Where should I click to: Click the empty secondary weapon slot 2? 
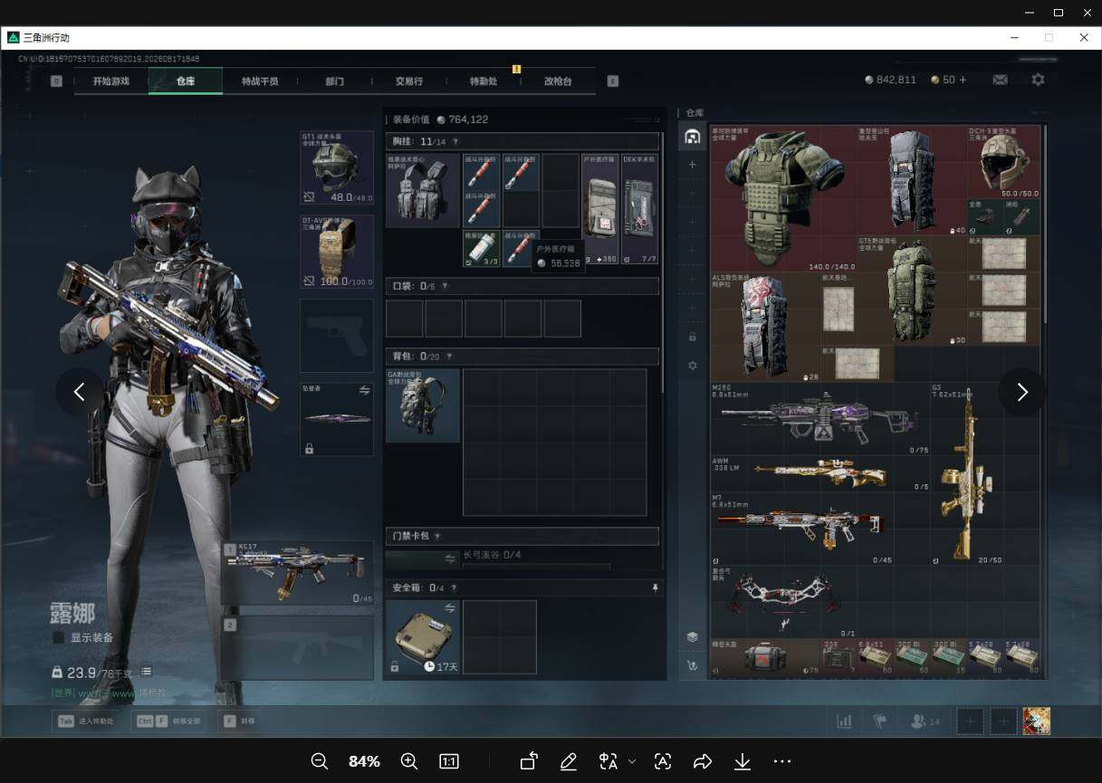[298, 648]
